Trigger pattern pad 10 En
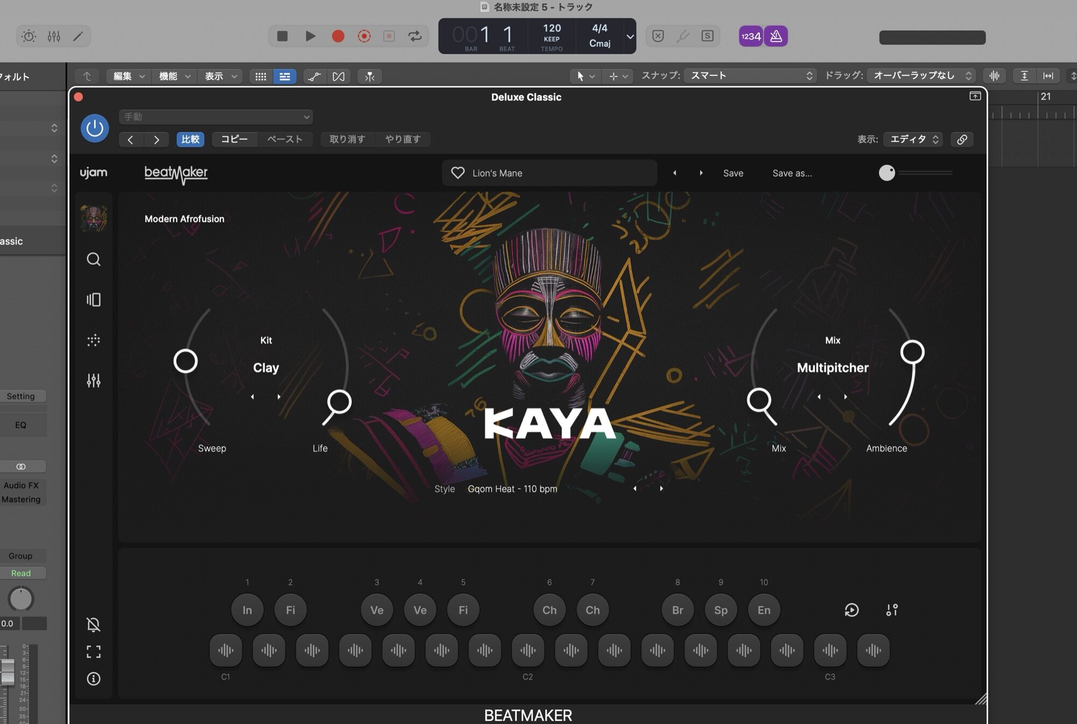The height and width of the screenshot is (724, 1077). coord(764,610)
